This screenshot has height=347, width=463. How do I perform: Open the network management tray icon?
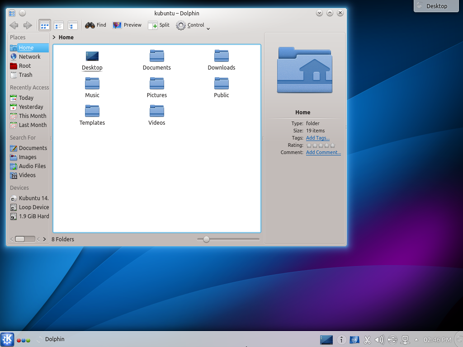405,340
